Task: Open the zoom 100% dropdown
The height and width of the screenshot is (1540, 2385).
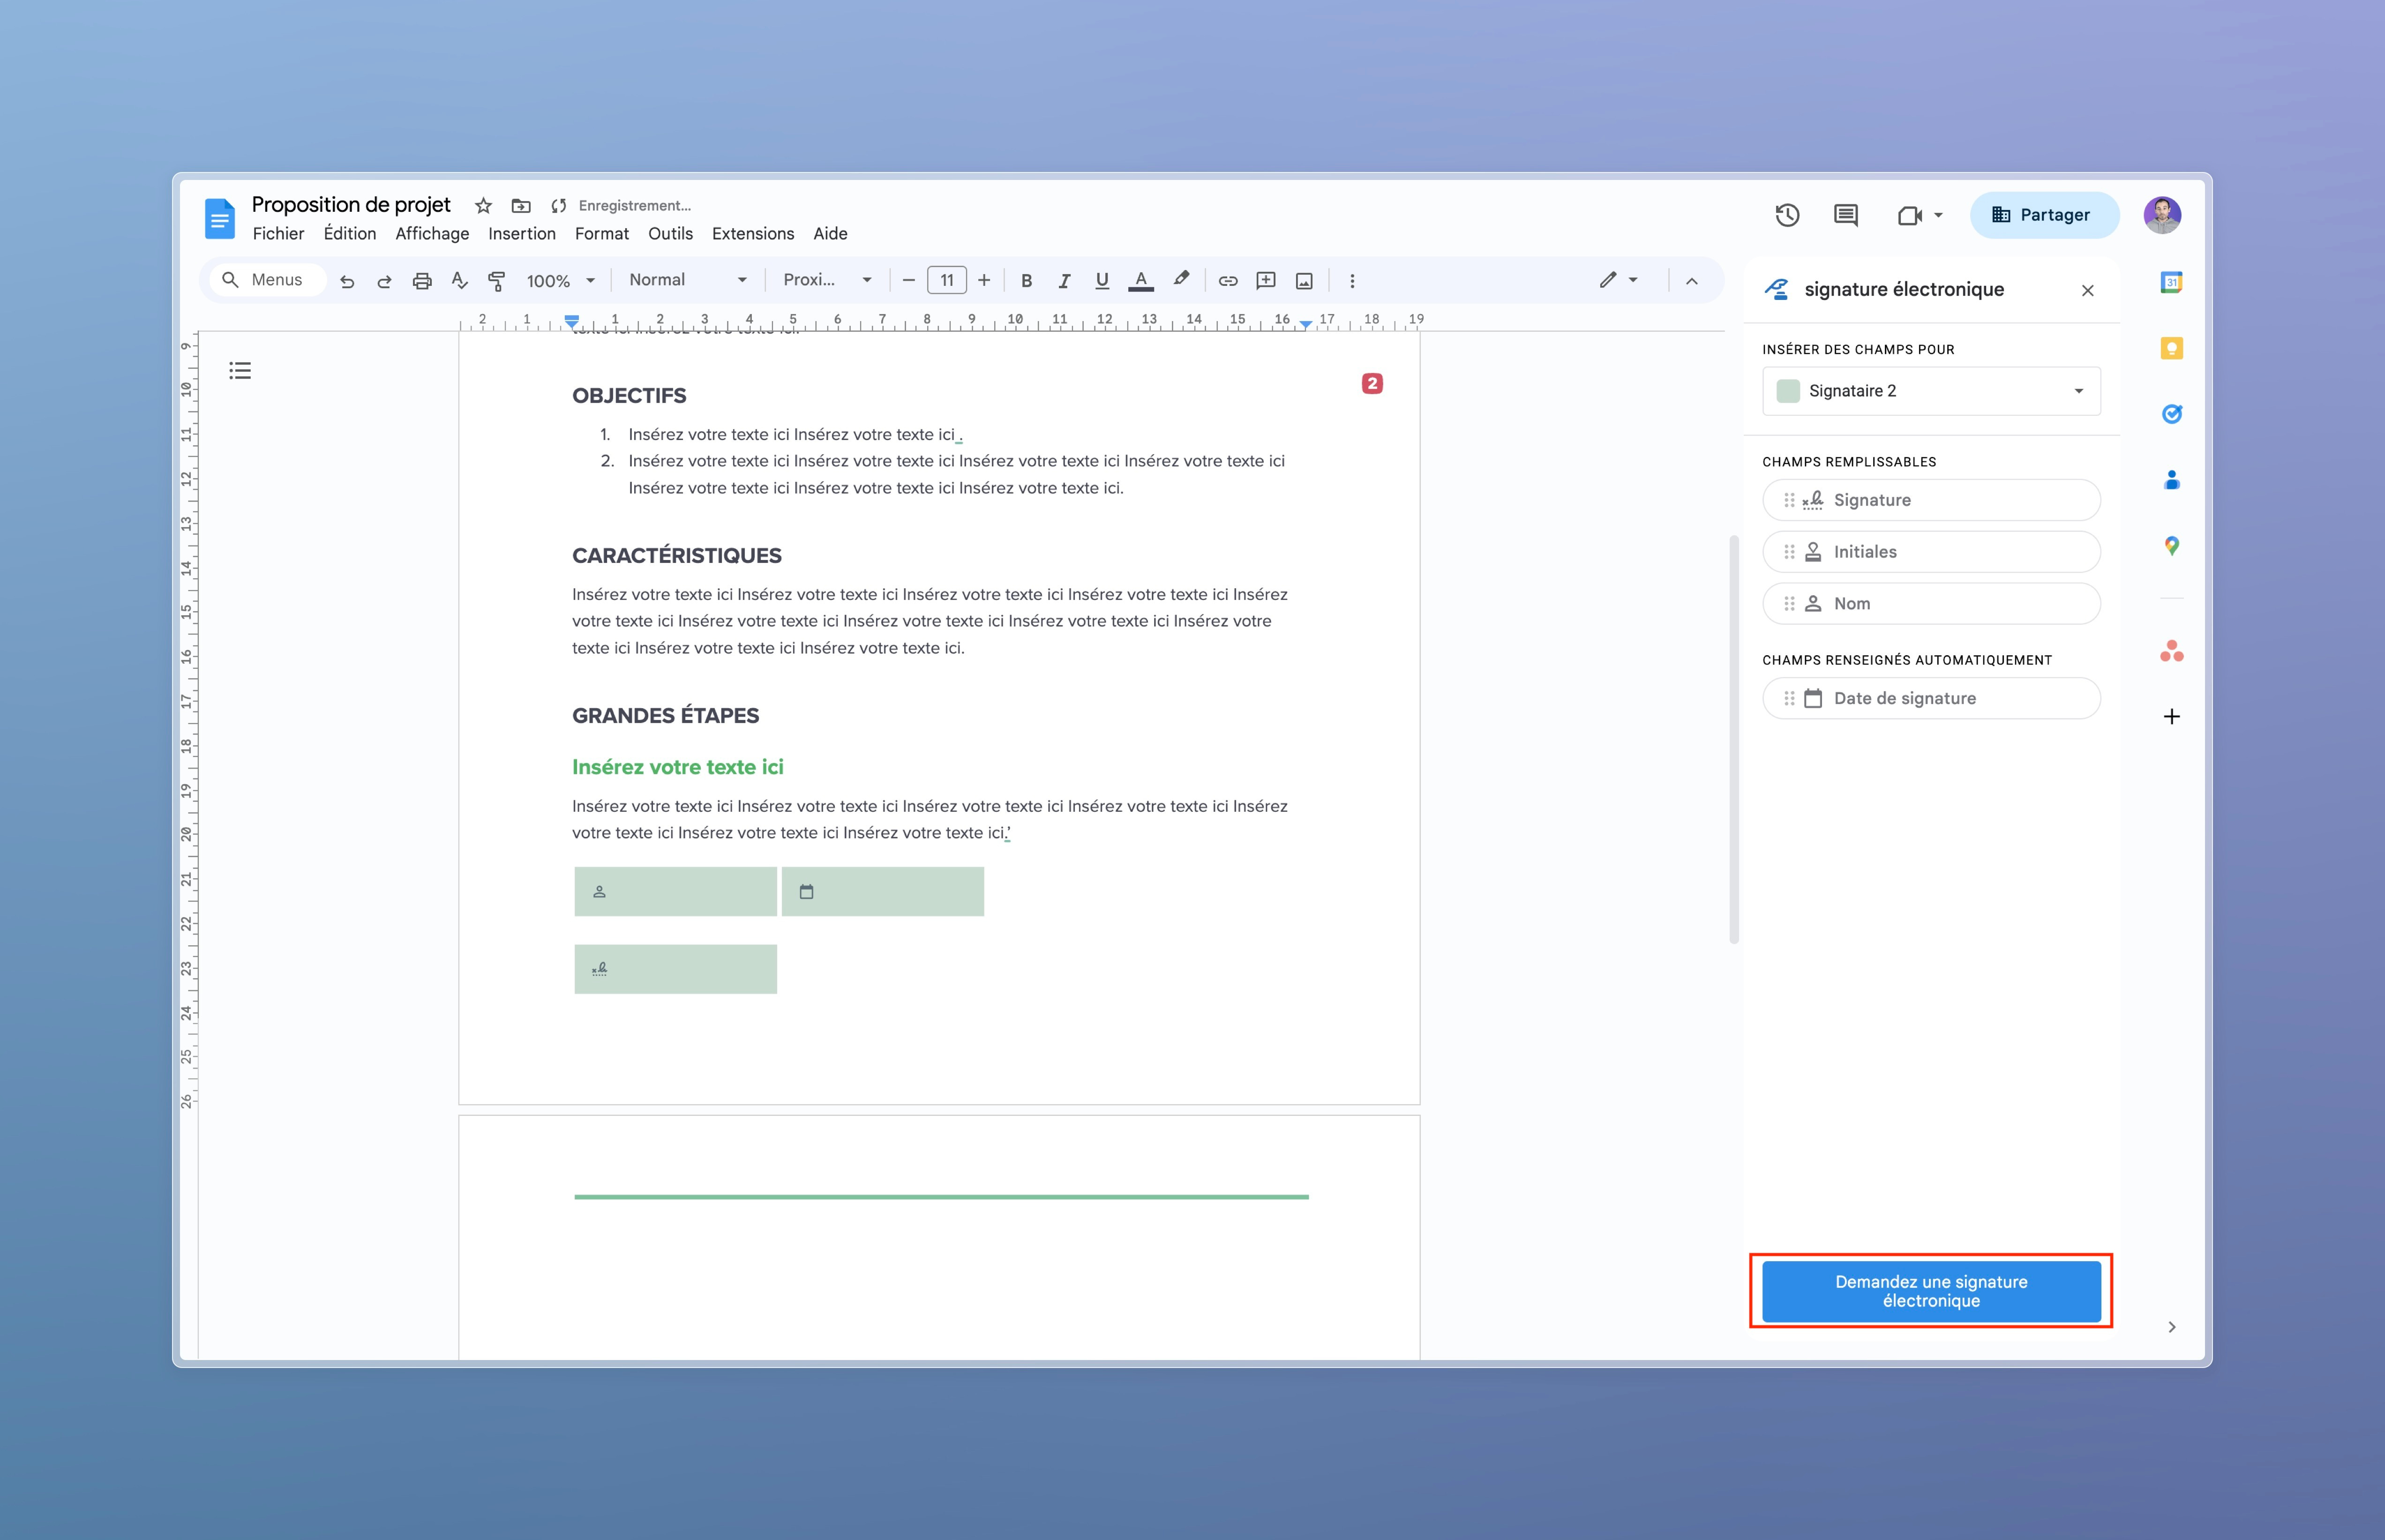Action: click(x=561, y=281)
